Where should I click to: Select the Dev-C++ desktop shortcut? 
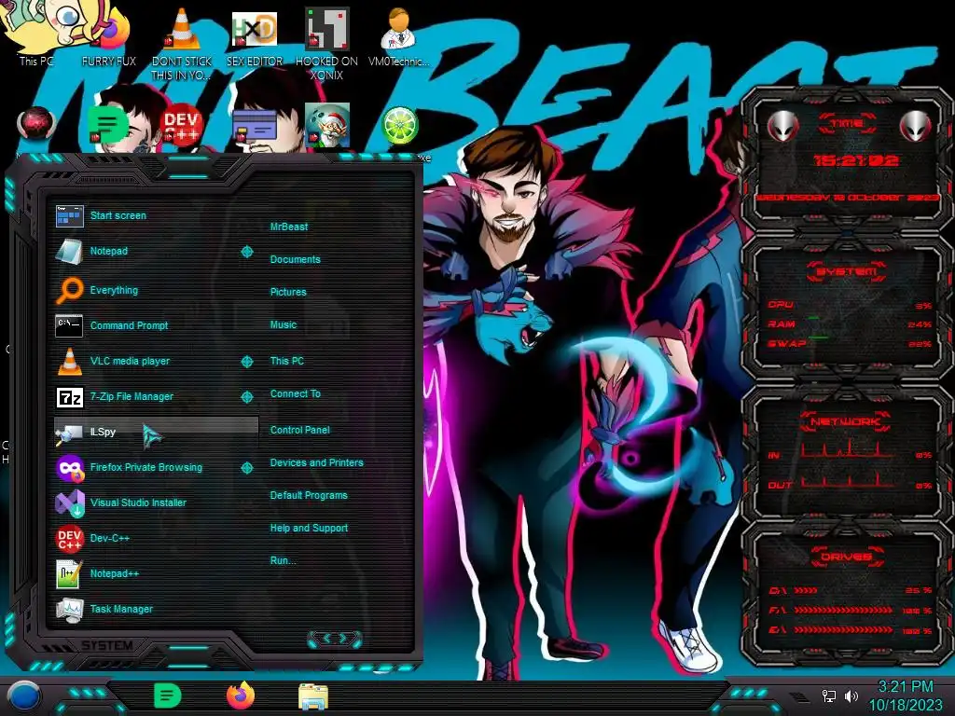tap(182, 126)
